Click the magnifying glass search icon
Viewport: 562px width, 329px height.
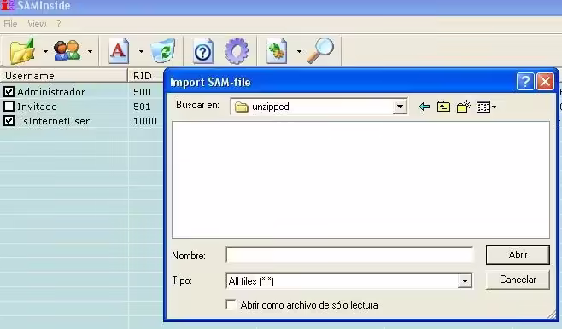[321, 50]
